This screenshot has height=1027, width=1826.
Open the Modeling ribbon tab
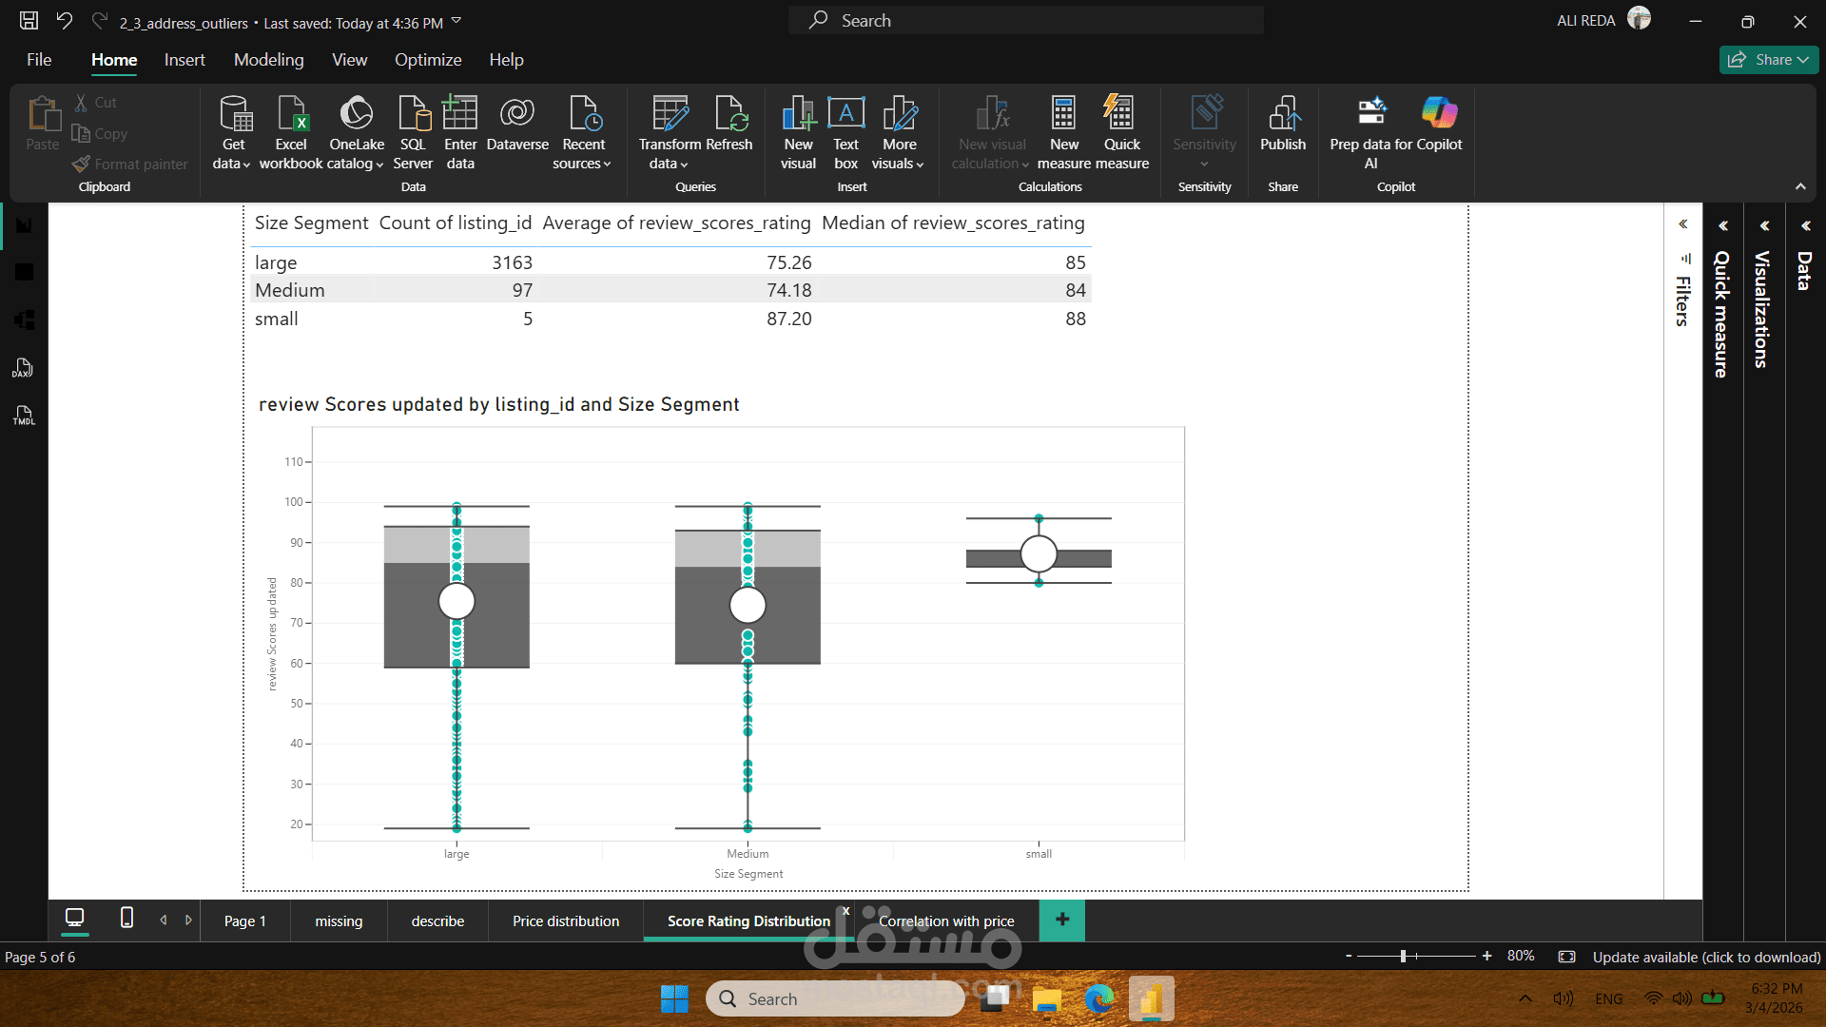268,60
